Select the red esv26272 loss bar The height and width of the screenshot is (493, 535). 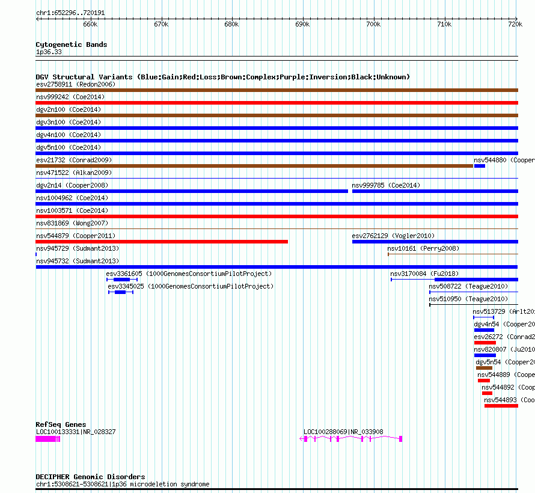point(485,343)
